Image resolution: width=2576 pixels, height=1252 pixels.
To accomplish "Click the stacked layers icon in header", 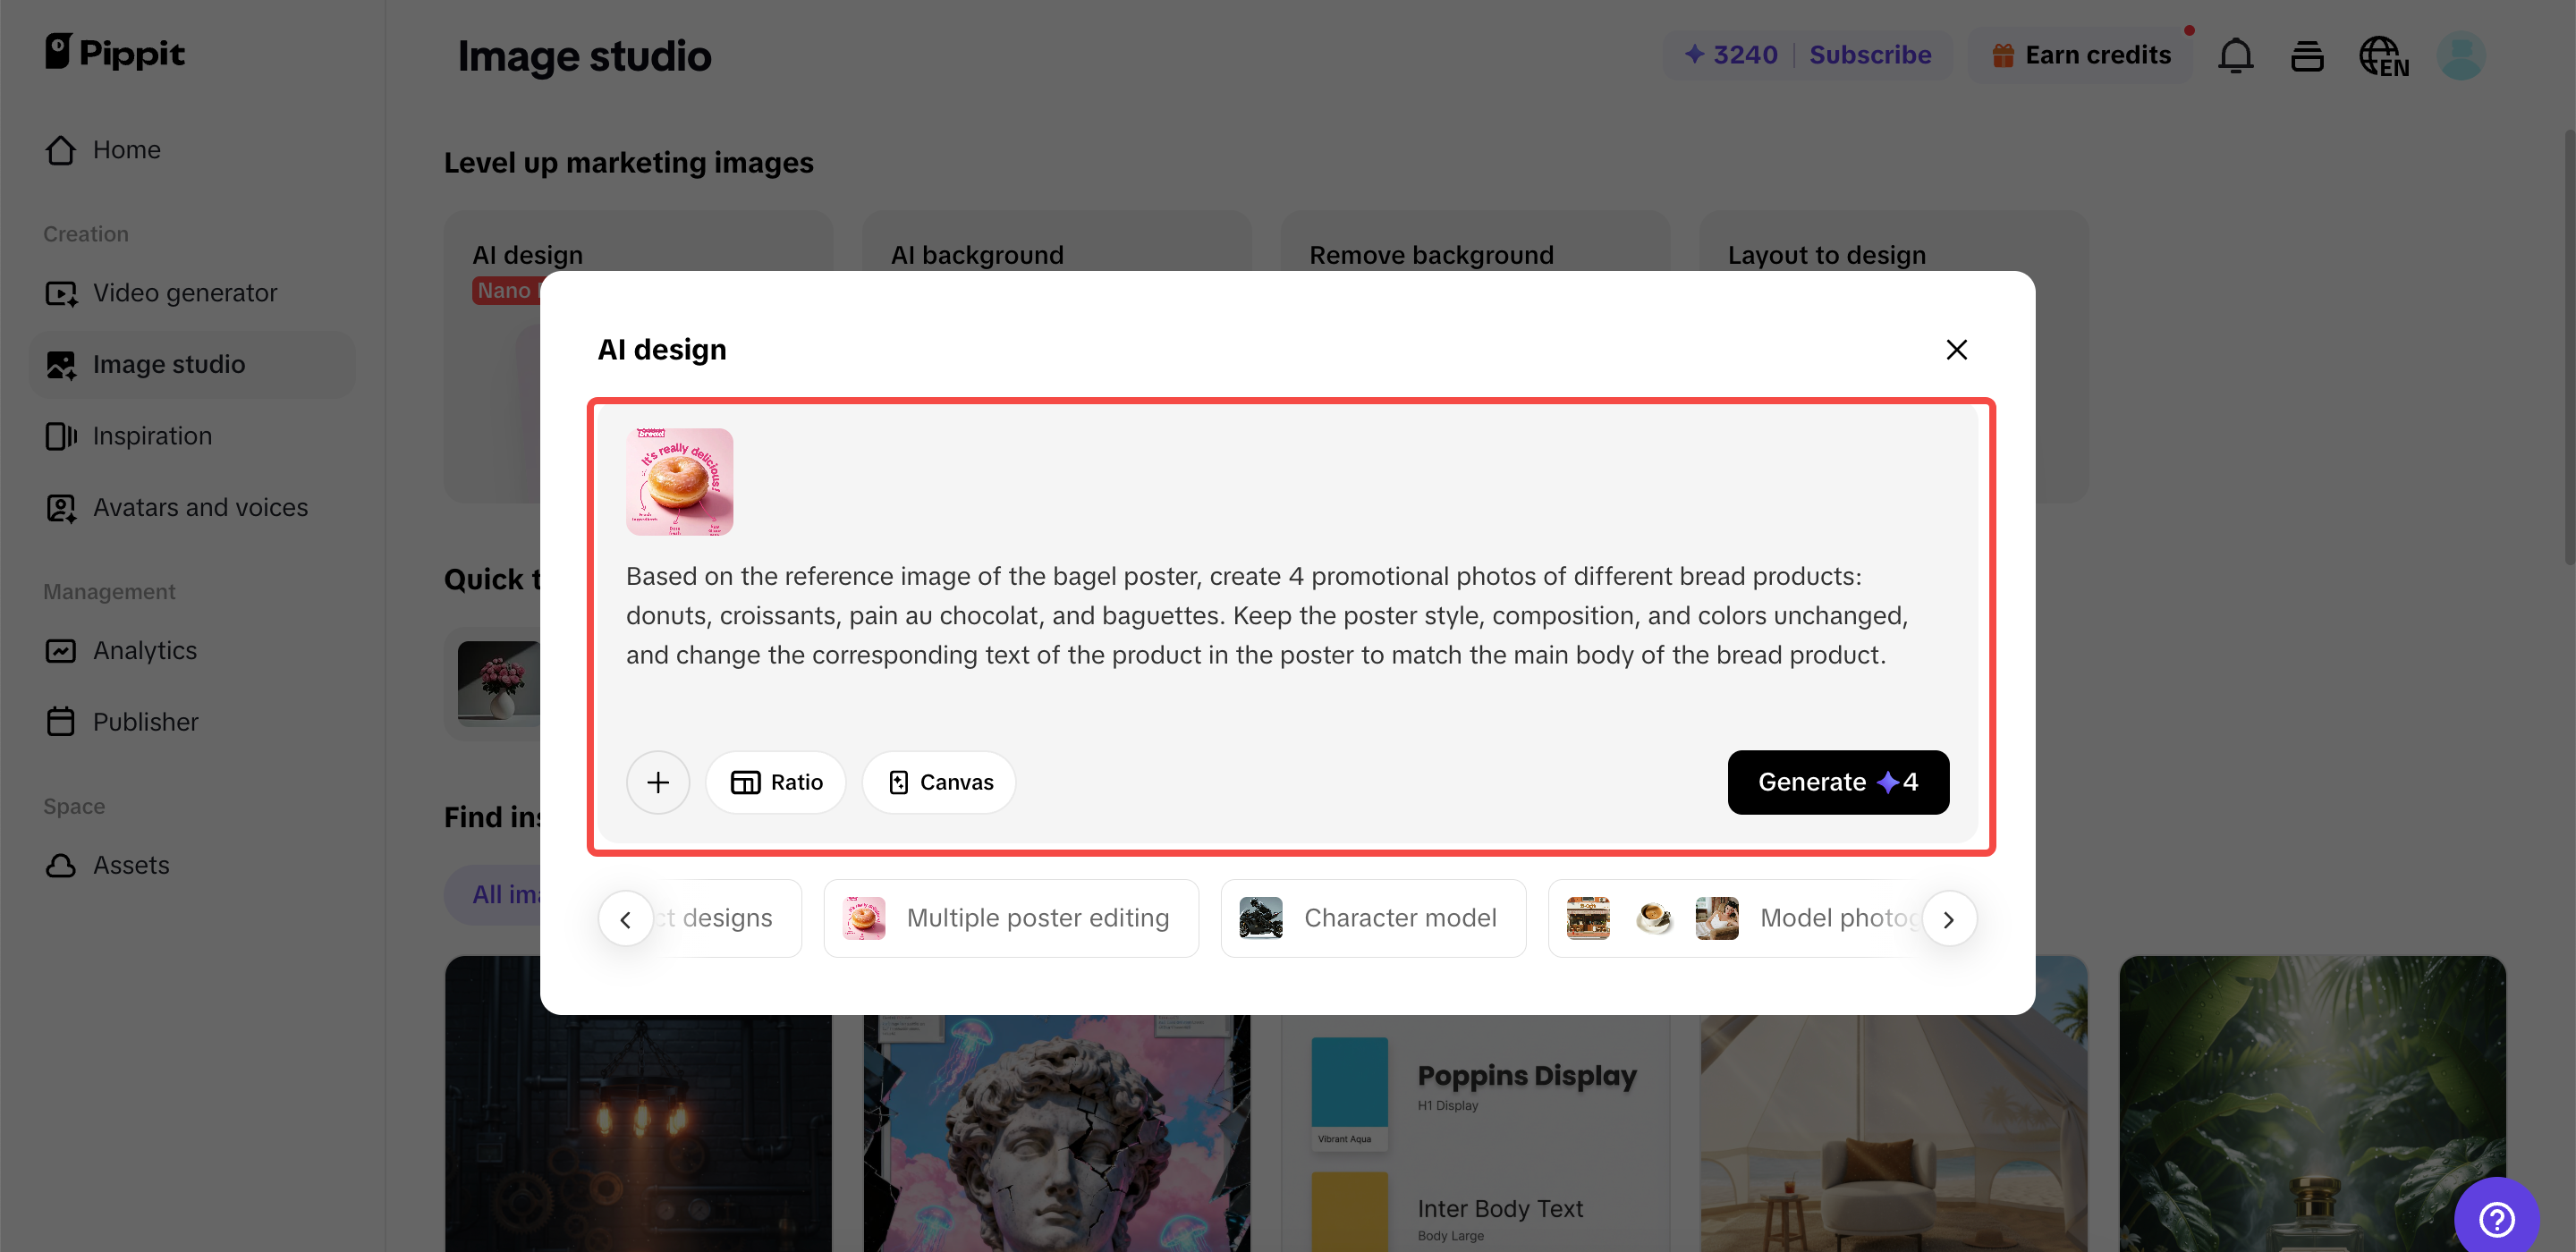I will (x=2306, y=56).
